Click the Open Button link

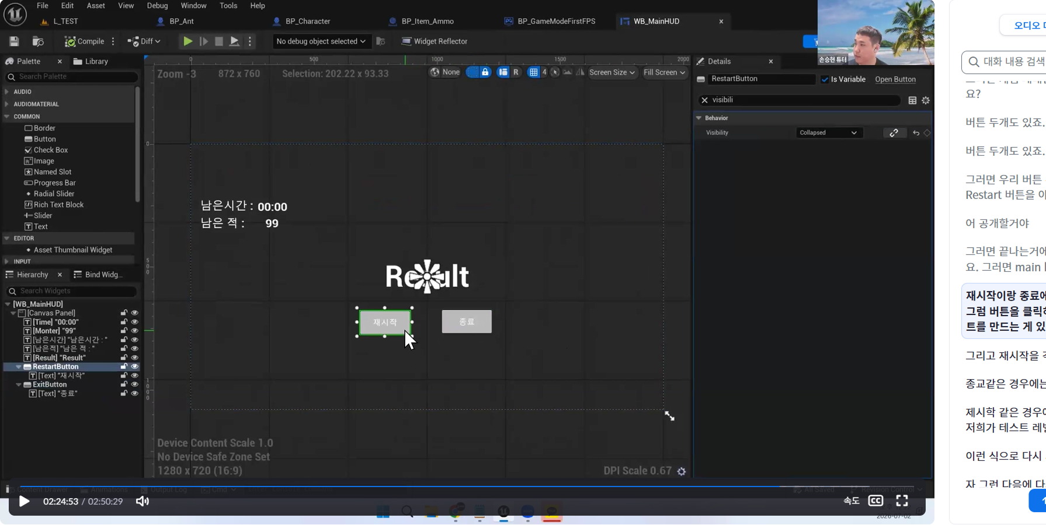895,79
